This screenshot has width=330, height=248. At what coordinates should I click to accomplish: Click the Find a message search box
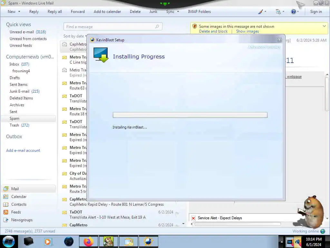coord(113,26)
